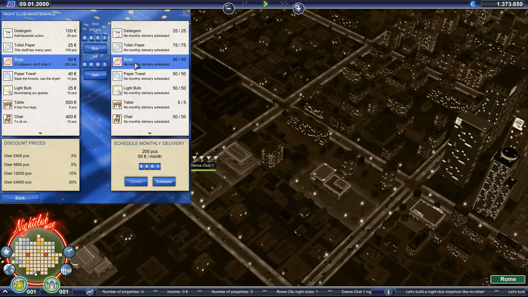The image size is (528, 297).
Task: Schedule the monthly soap delivery
Action: [164, 182]
